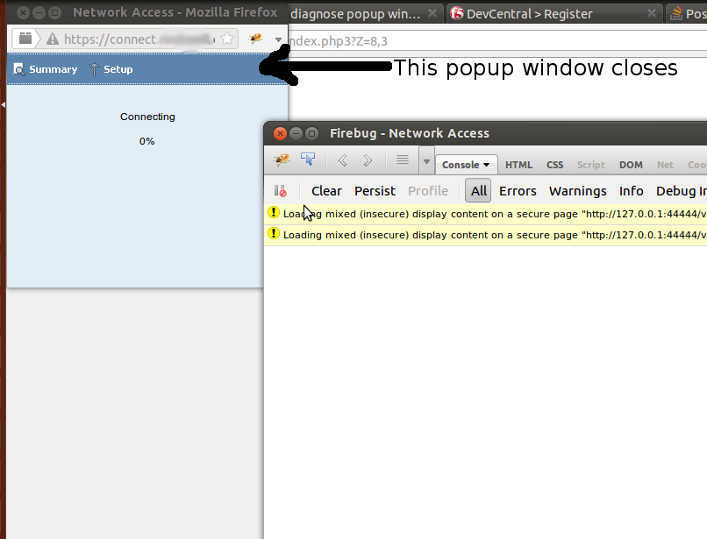Click the Firebug back navigation arrow

click(342, 160)
